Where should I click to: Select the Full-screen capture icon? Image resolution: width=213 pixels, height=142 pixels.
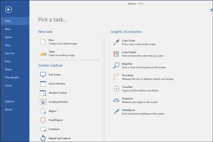point(43,75)
